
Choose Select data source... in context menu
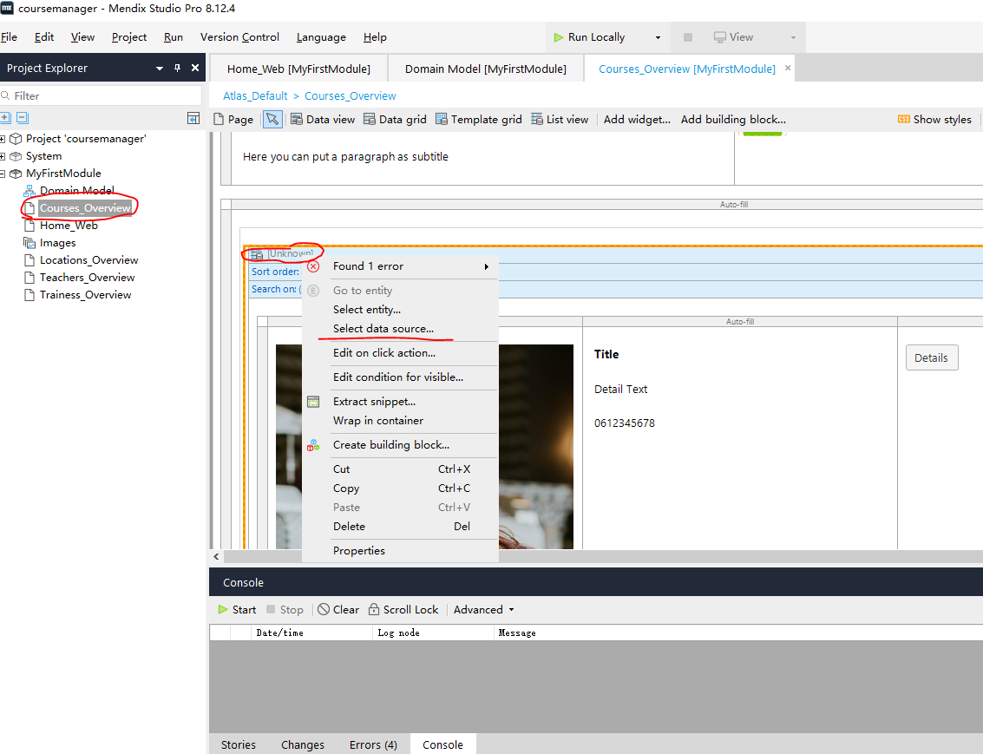tap(400, 329)
